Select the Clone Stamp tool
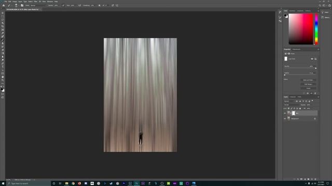The image size is (332, 186). pyautogui.click(x=3, y=43)
